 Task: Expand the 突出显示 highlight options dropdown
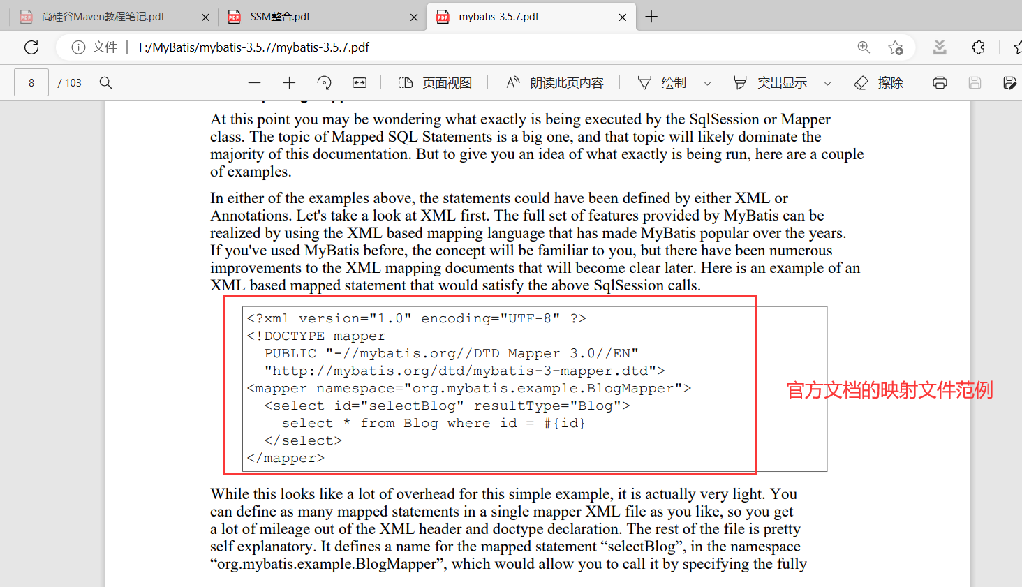coord(827,83)
